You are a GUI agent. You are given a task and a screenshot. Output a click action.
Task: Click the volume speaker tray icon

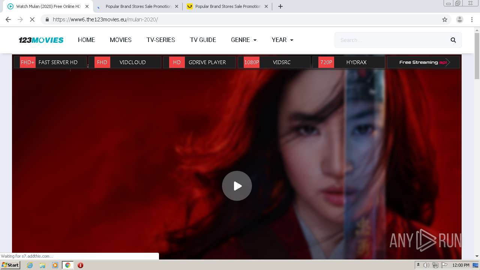coord(426,265)
